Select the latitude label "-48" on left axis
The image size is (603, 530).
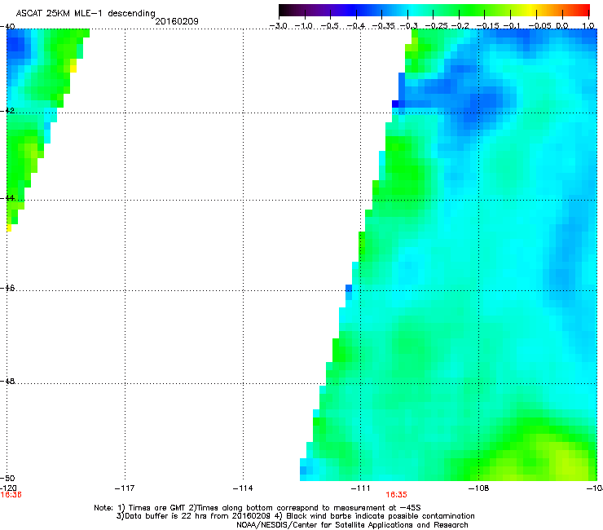pos(7,381)
